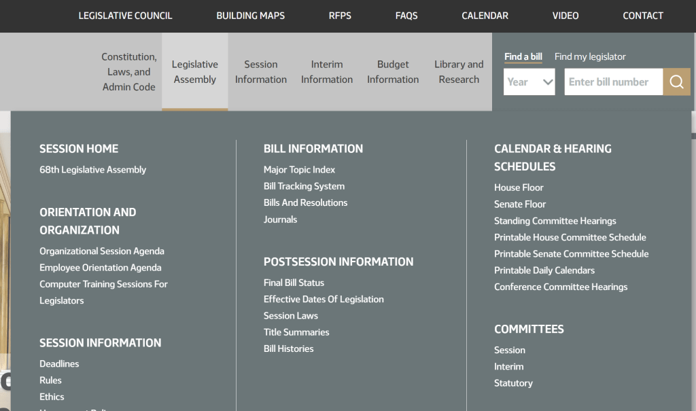Expand the Session Information menu
The image size is (696, 411).
260,72
